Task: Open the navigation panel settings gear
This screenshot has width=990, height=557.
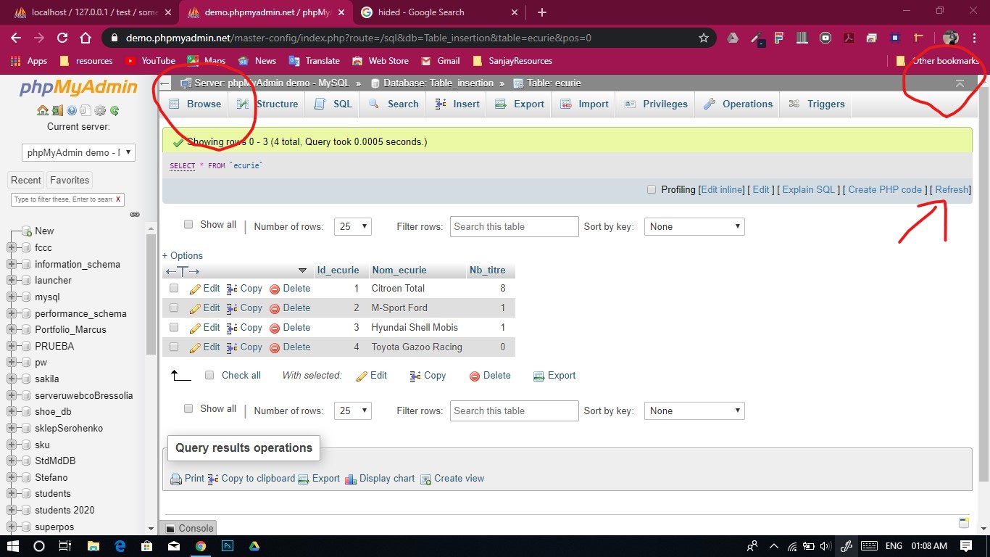Action: tap(100, 110)
